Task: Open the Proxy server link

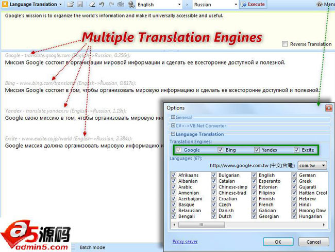Action: 185,242
